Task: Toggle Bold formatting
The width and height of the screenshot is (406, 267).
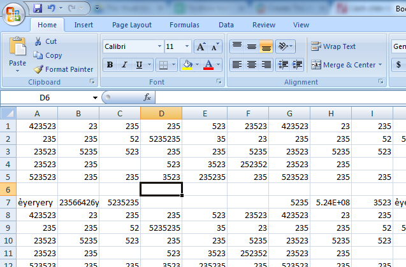Action: pos(110,65)
